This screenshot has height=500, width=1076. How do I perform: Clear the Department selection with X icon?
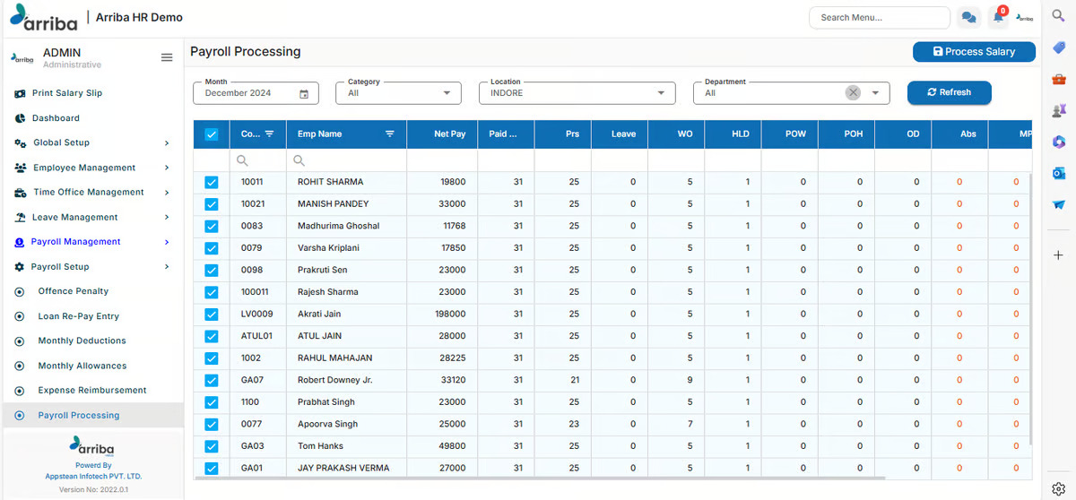tap(853, 93)
